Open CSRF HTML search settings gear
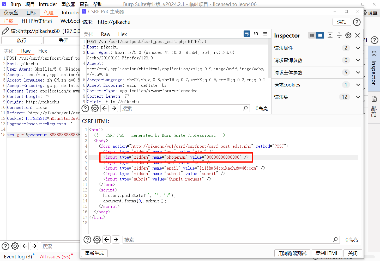 click(x=97, y=240)
